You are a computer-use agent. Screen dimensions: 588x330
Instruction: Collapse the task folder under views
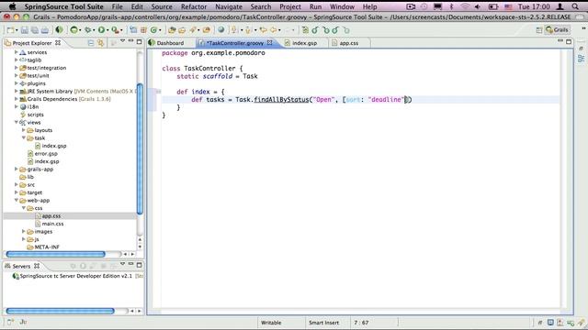click(x=24, y=137)
